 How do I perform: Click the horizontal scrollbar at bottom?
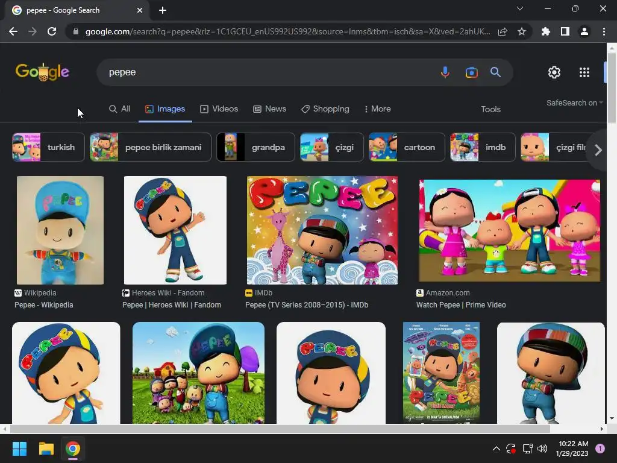point(280,429)
